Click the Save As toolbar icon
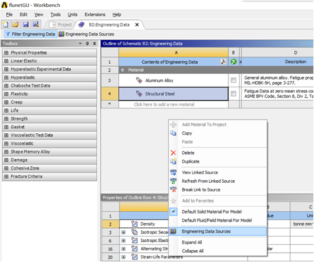This screenshot has width=314, height=262. pos(36,24)
